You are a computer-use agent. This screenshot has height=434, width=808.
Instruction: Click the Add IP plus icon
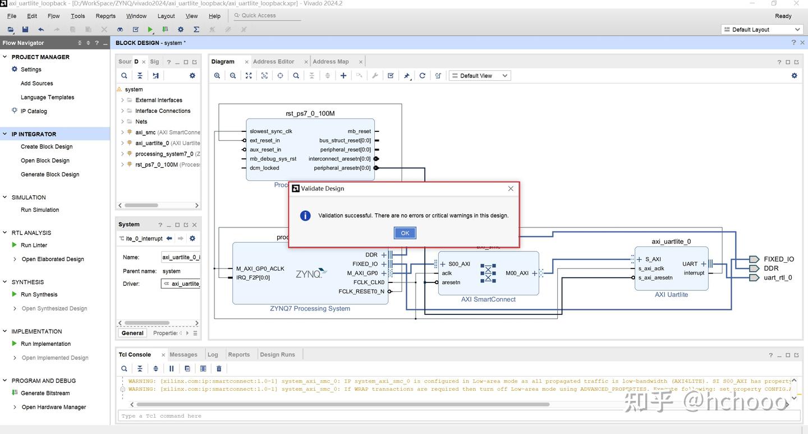tap(343, 76)
